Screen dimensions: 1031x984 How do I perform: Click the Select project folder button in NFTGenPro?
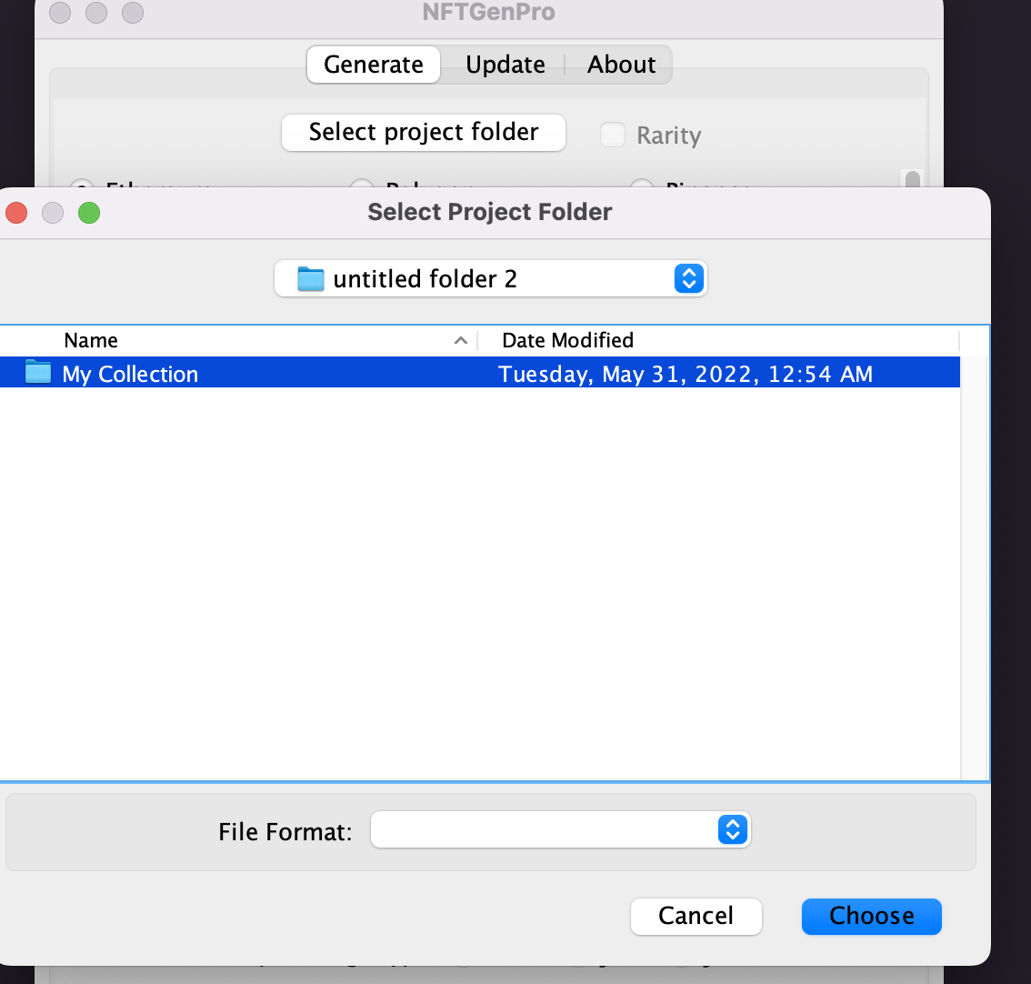click(424, 132)
